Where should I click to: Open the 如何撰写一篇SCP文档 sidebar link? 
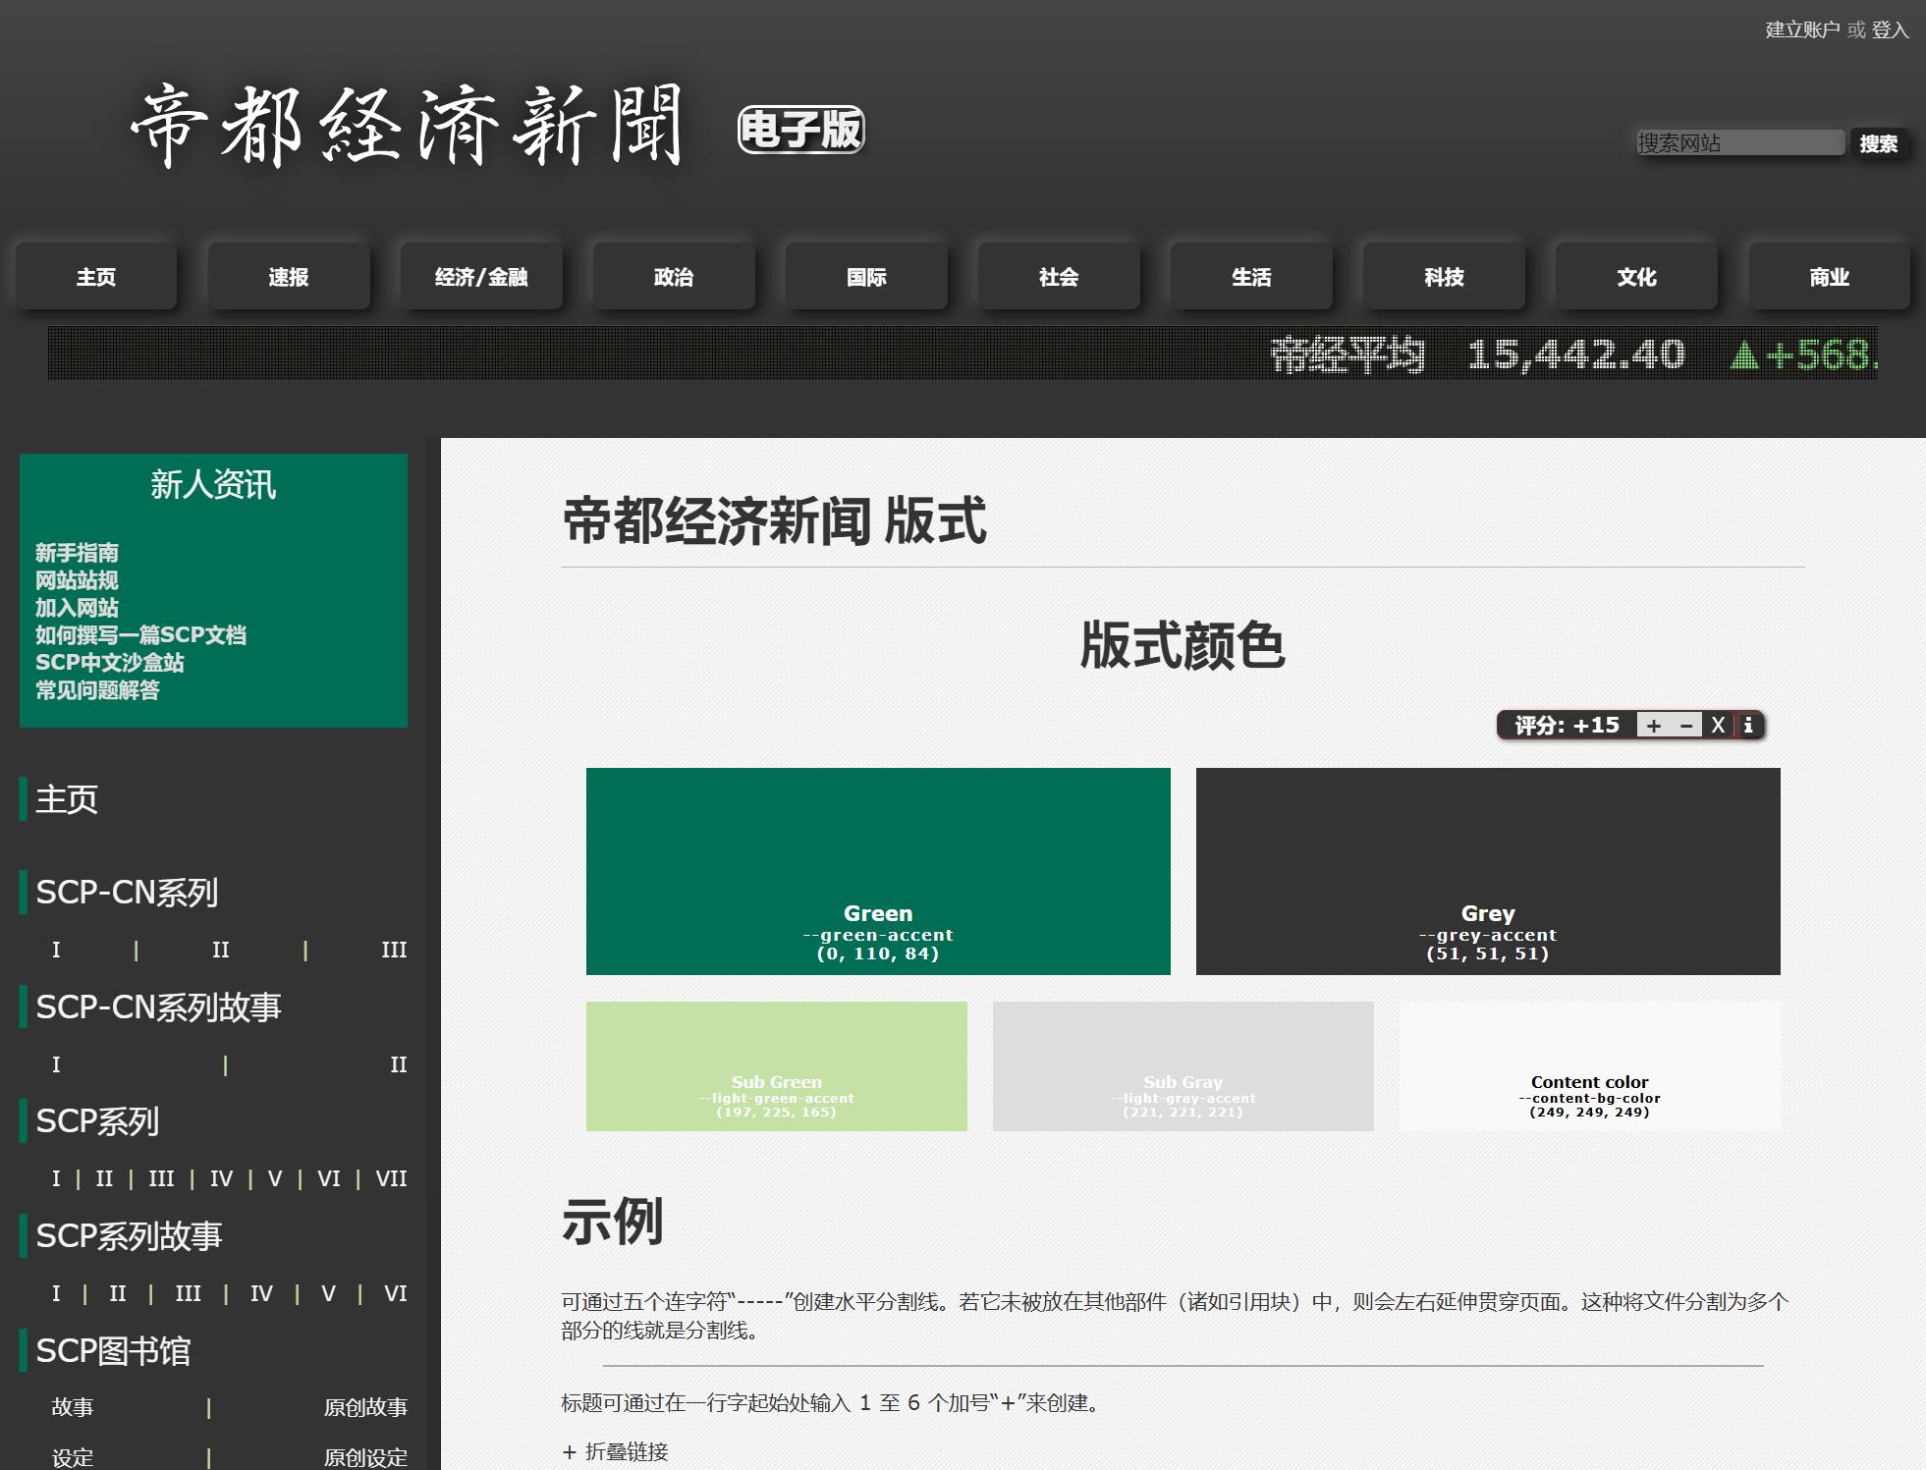140,635
